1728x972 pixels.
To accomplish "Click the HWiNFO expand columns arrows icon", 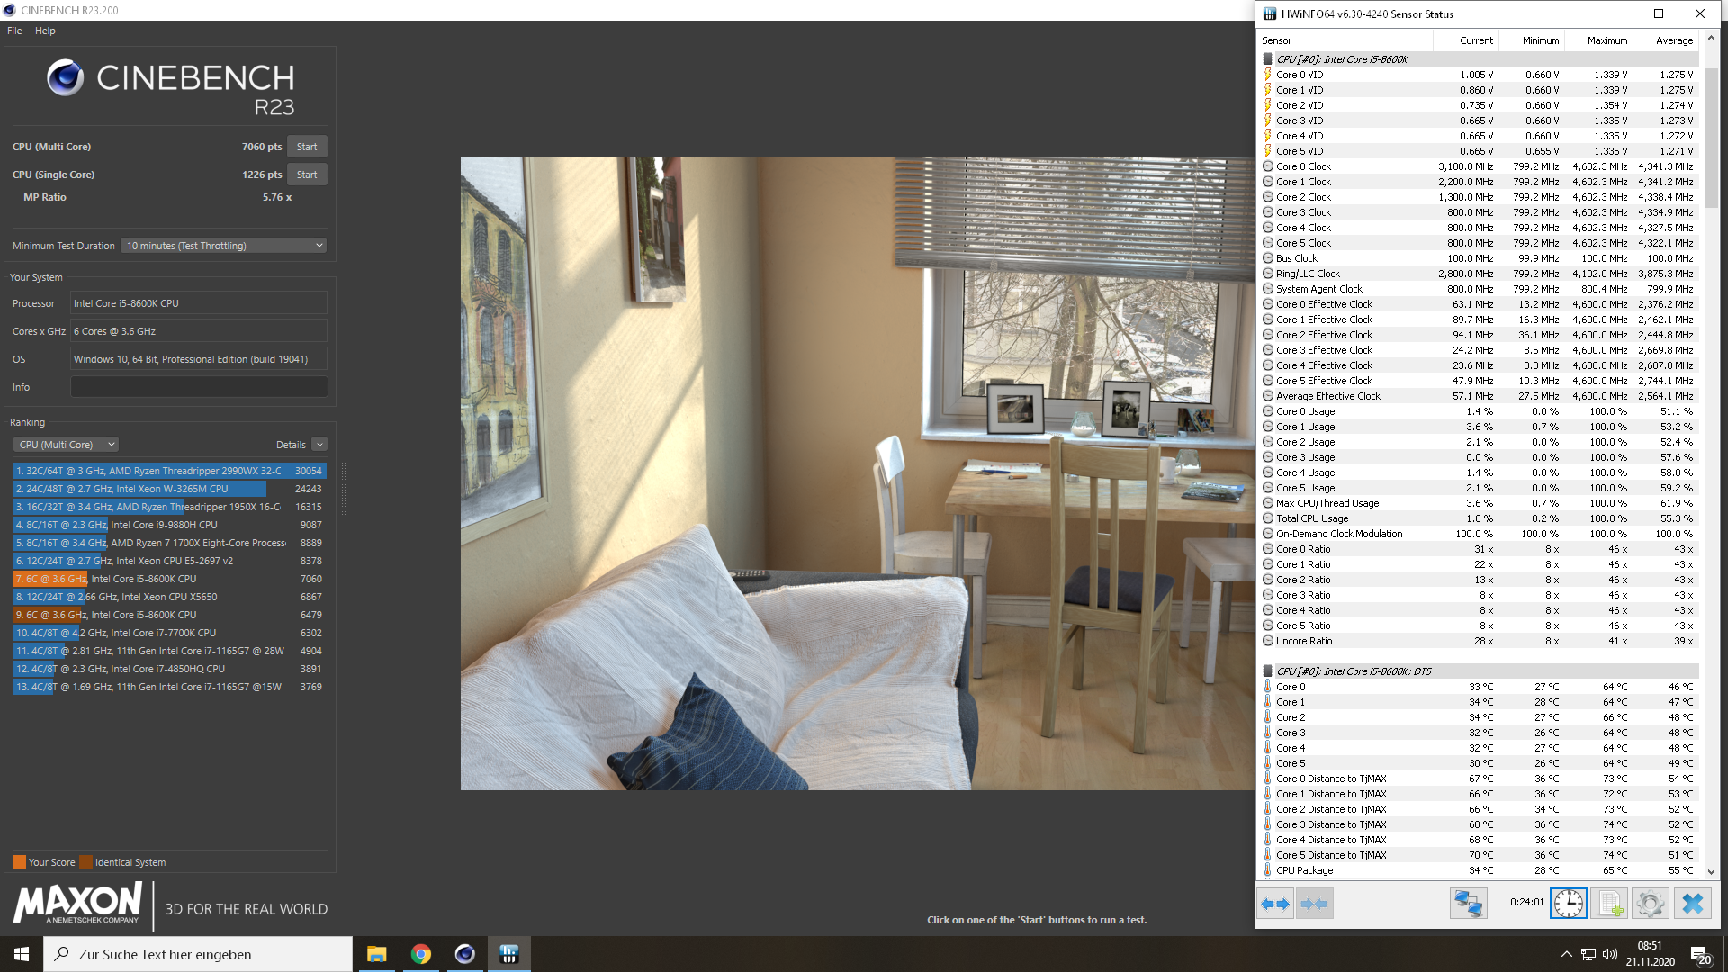I will point(1275,904).
